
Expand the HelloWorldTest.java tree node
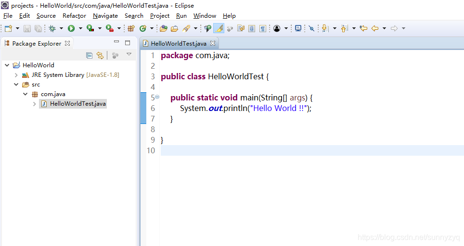35,104
